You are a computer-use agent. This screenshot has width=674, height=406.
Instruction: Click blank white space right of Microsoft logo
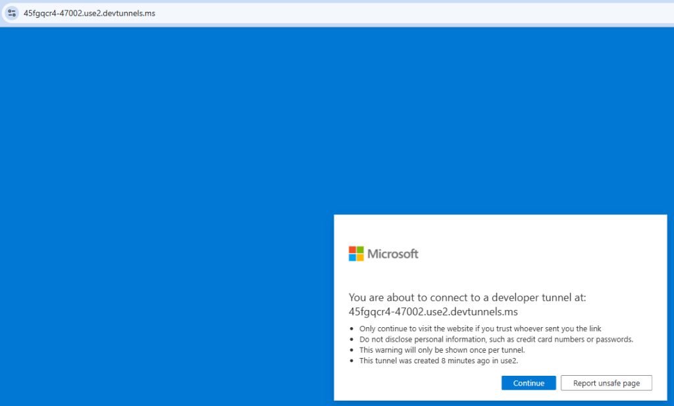(x=540, y=254)
